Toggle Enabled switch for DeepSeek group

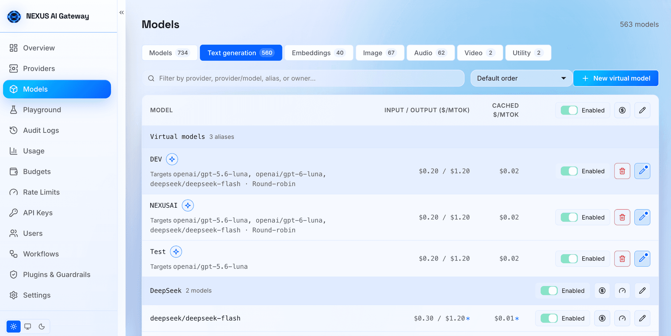click(549, 291)
